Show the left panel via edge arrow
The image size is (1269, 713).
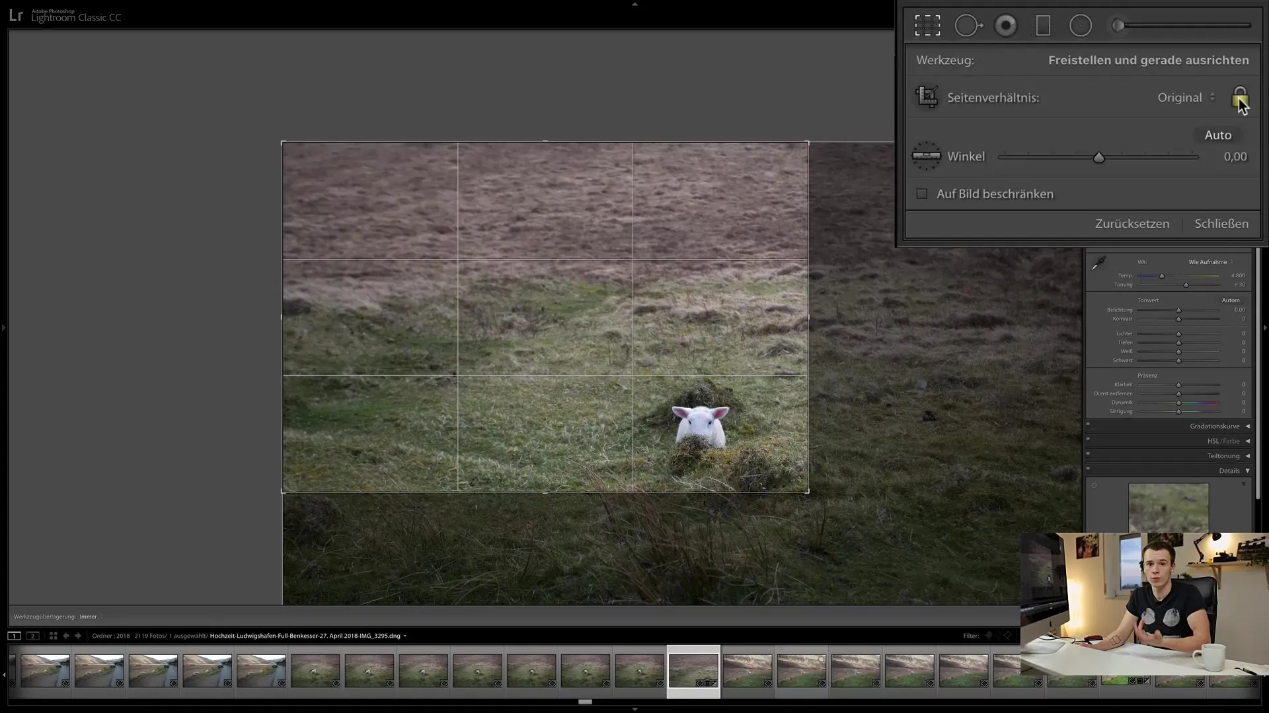[3, 327]
